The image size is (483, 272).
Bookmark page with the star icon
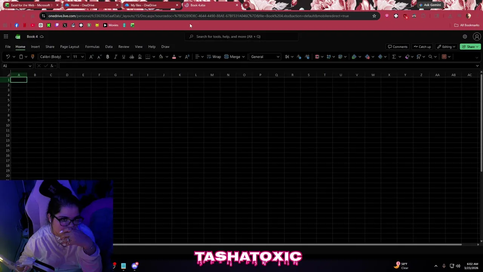pos(374,16)
